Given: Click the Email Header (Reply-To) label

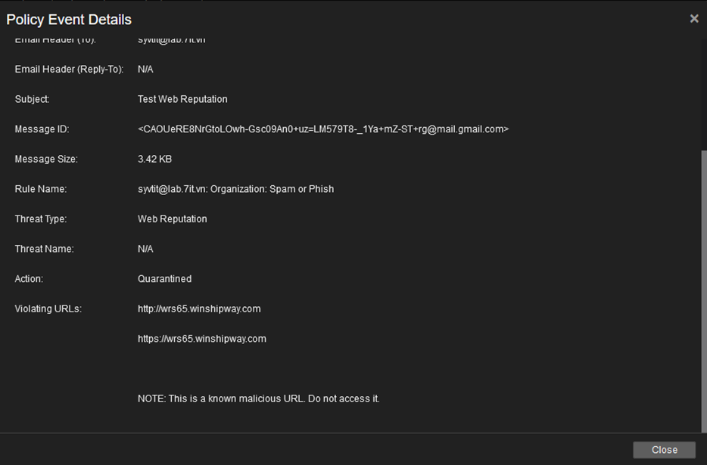Looking at the screenshot, I should [x=69, y=70].
